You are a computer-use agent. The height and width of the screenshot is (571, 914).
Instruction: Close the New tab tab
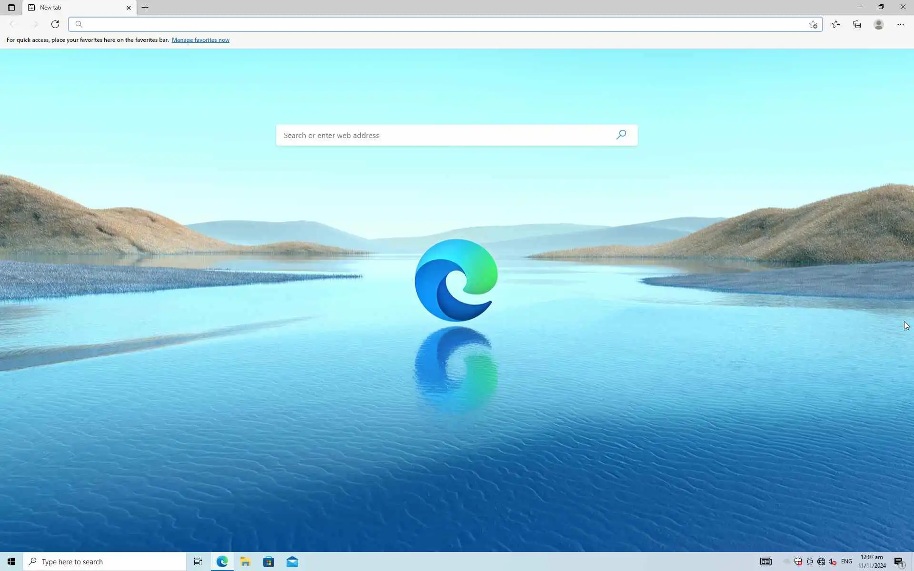129,8
